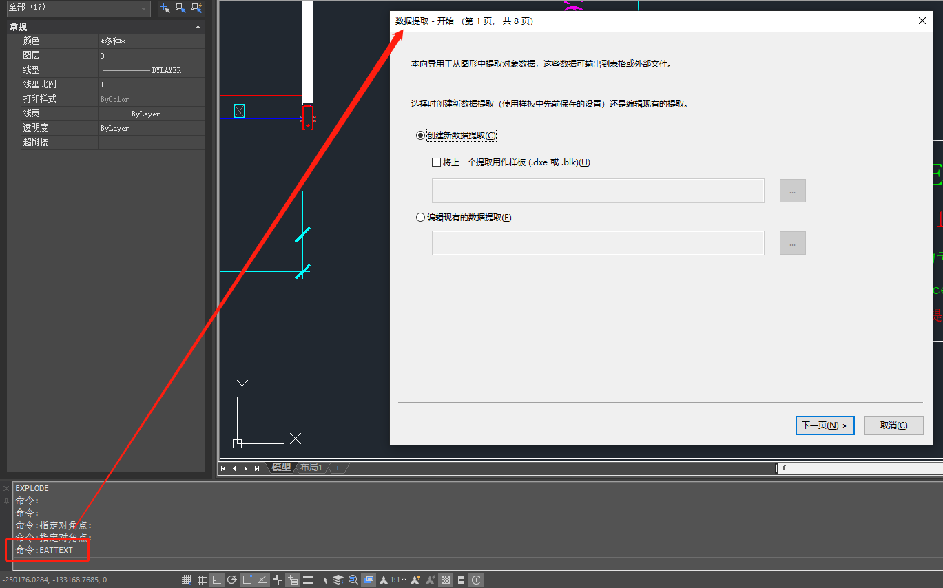Click pickadd toggle icon in properties panel
943x588 pixels.
165,8
